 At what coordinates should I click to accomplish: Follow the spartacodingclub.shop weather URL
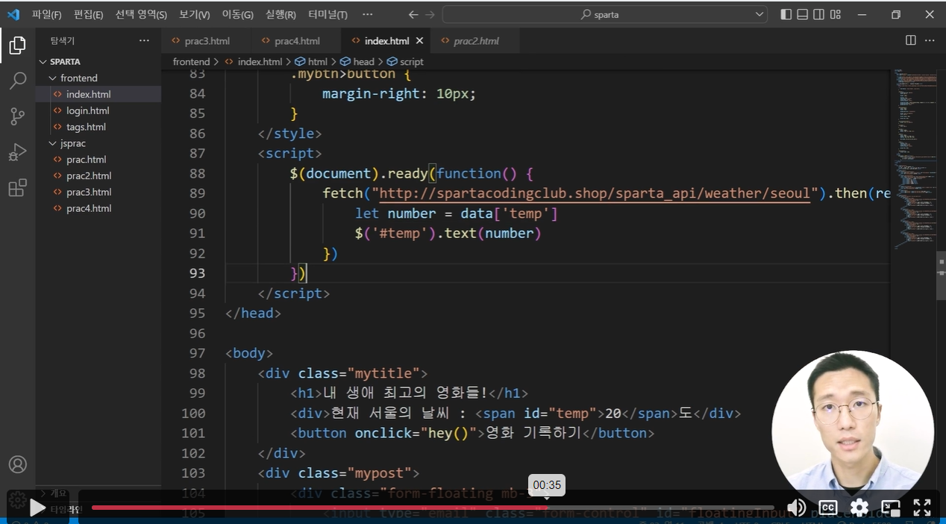point(595,193)
